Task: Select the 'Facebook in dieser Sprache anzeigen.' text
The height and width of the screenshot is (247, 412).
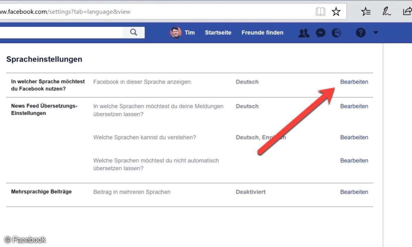Action: (x=142, y=82)
